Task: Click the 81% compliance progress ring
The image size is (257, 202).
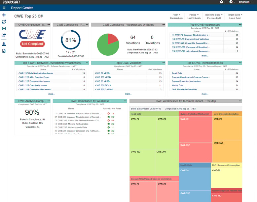Action: coord(71,40)
